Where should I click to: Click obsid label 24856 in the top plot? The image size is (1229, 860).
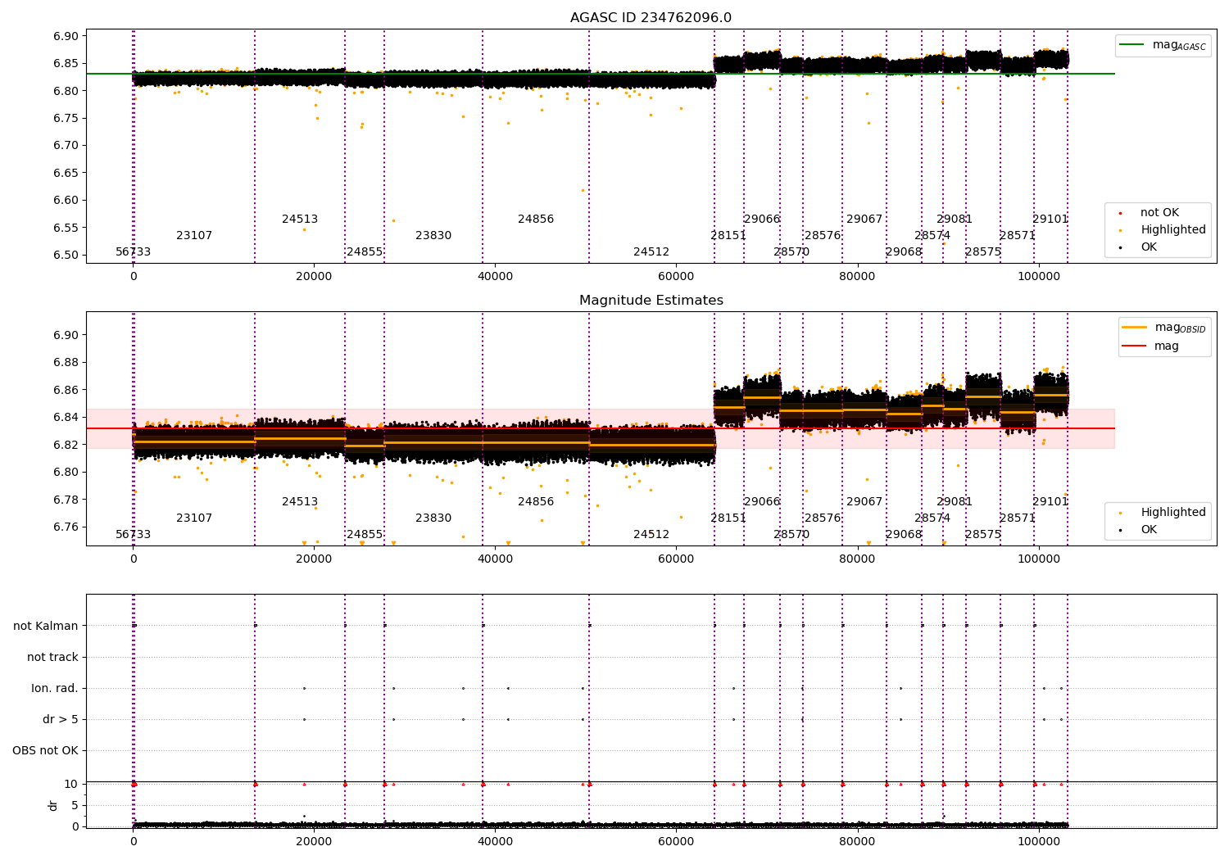click(536, 220)
